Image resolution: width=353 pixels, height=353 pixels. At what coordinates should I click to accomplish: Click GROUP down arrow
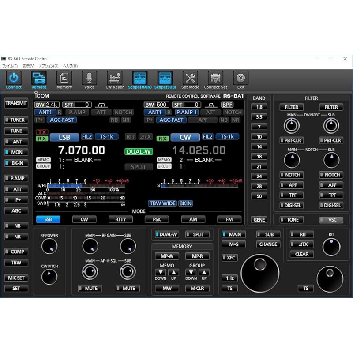[191, 272]
